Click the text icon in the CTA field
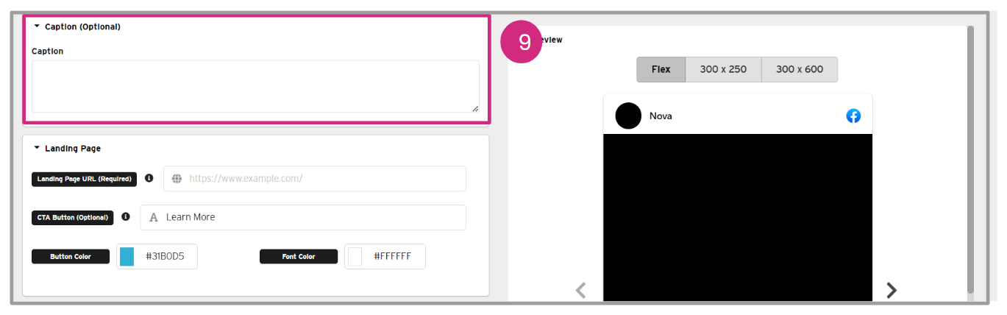This screenshot has width=1007, height=315. [x=154, y=217]
